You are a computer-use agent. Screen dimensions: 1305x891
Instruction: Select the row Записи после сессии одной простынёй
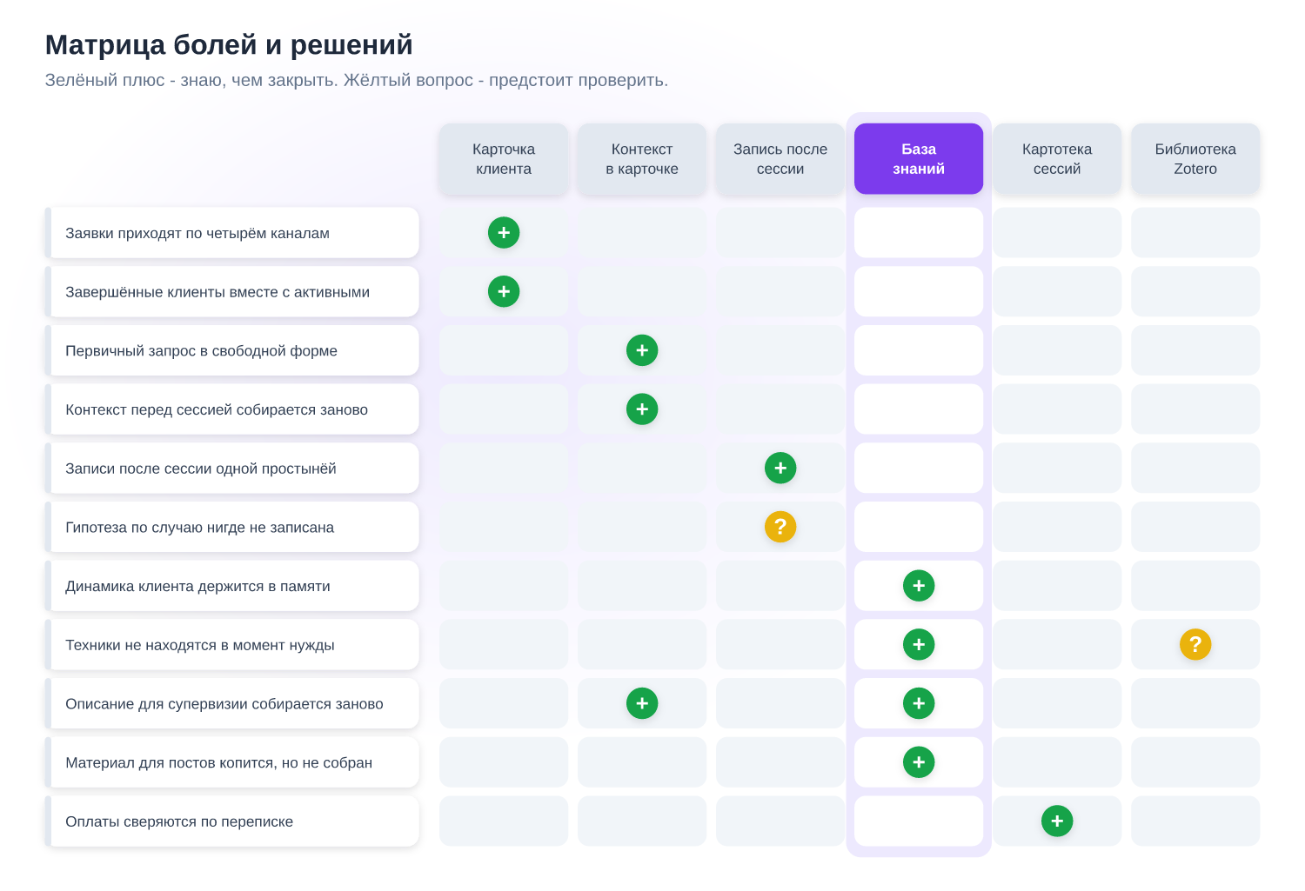pos(232,469)
